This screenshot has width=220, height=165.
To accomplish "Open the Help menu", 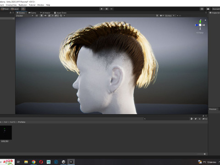I will coord(48,5).
